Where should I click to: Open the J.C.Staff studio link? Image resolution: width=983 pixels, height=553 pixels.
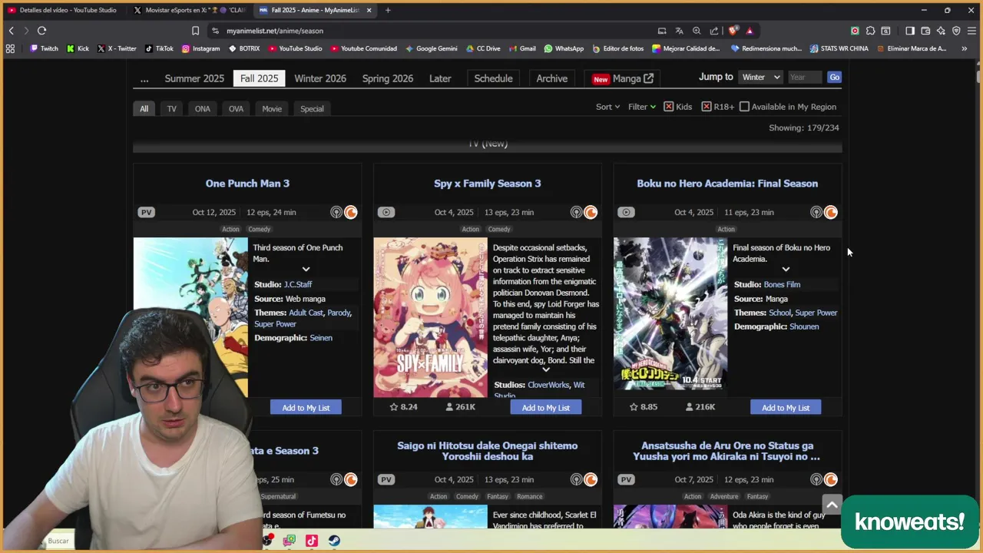coord(298,285)
